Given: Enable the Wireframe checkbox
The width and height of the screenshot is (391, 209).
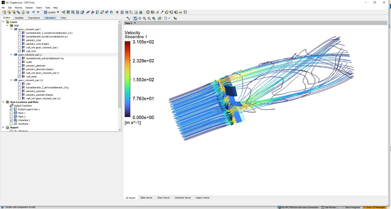Looking at the screenshot, I should coord(12,124).
